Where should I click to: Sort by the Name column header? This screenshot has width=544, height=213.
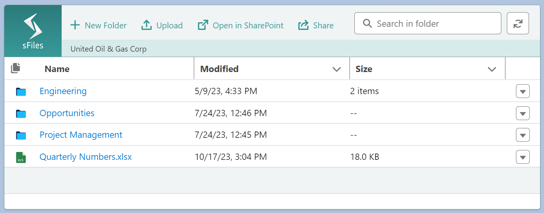pyautogui.click(x=57, y=69)
